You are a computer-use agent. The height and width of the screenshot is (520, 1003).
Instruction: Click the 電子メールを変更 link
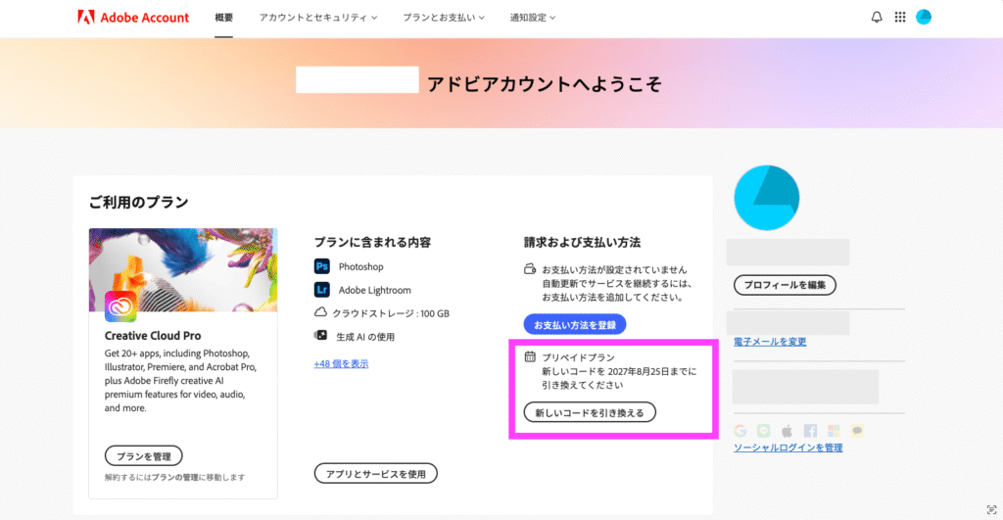click(x=770, y=342)
